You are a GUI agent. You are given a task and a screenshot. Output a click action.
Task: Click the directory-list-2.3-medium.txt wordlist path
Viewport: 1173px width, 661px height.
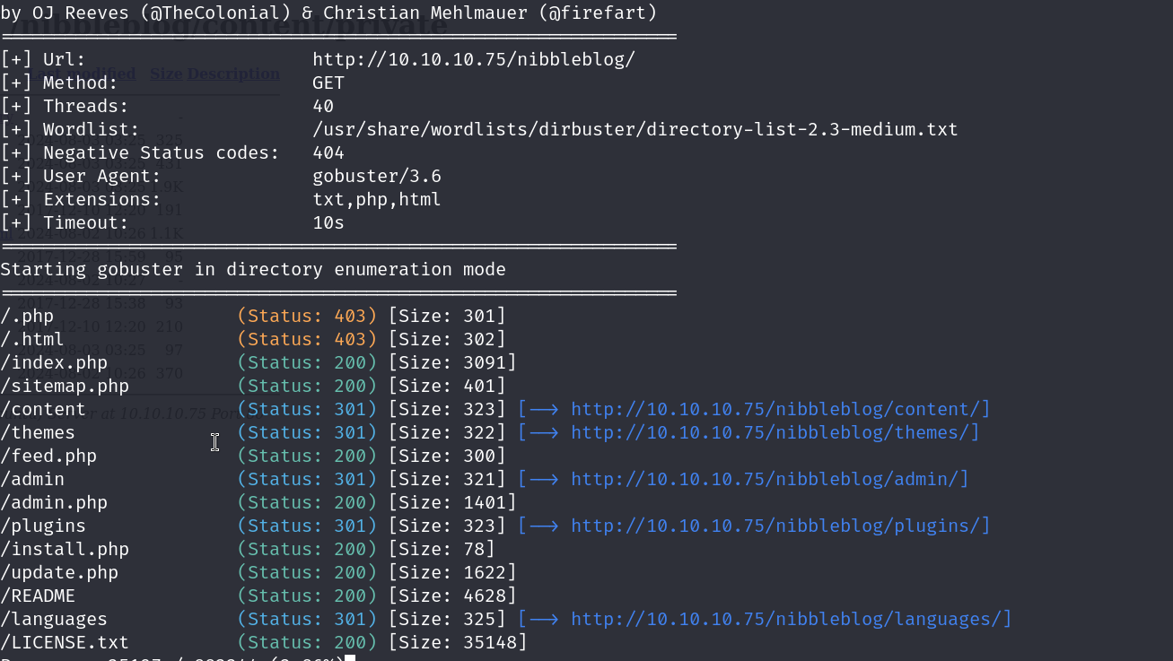coord(635,130)
